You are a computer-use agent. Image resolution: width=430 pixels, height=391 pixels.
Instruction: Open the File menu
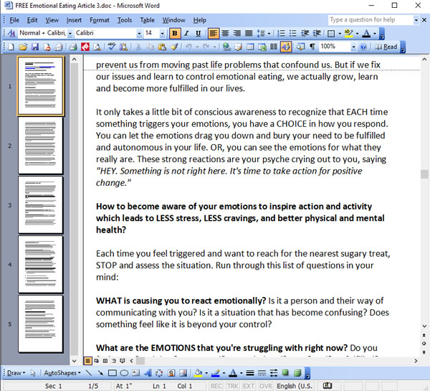[x=14, y=20]
